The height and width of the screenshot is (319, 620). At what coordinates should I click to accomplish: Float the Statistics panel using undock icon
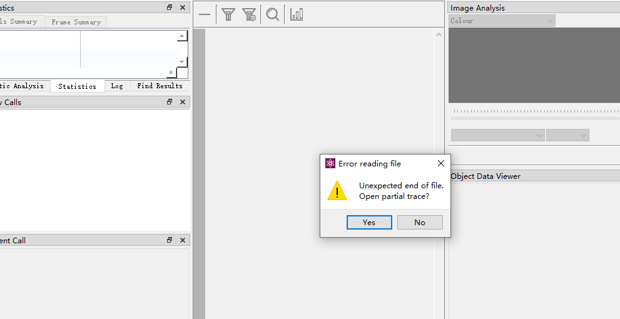(x=170, y=7)
